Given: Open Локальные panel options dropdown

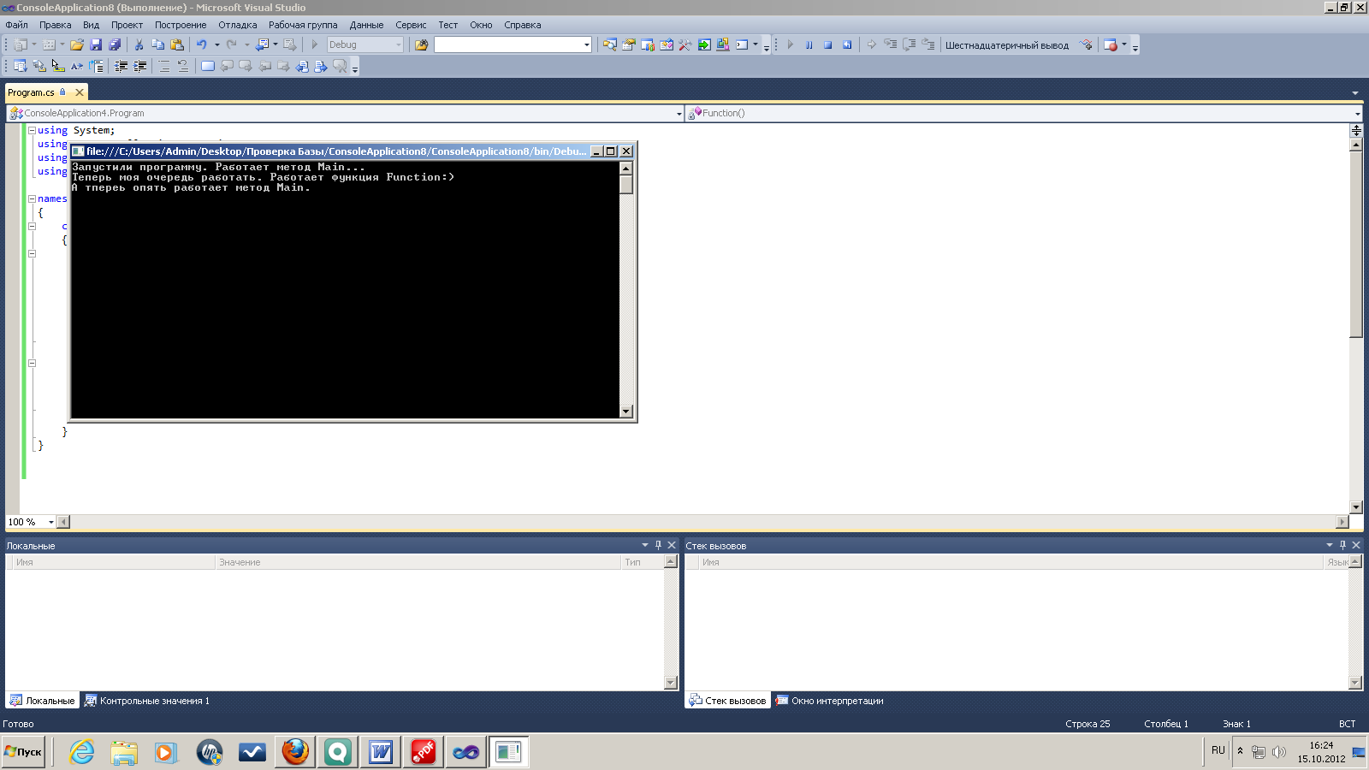Looking at the screenshot, I should (645, 545).
